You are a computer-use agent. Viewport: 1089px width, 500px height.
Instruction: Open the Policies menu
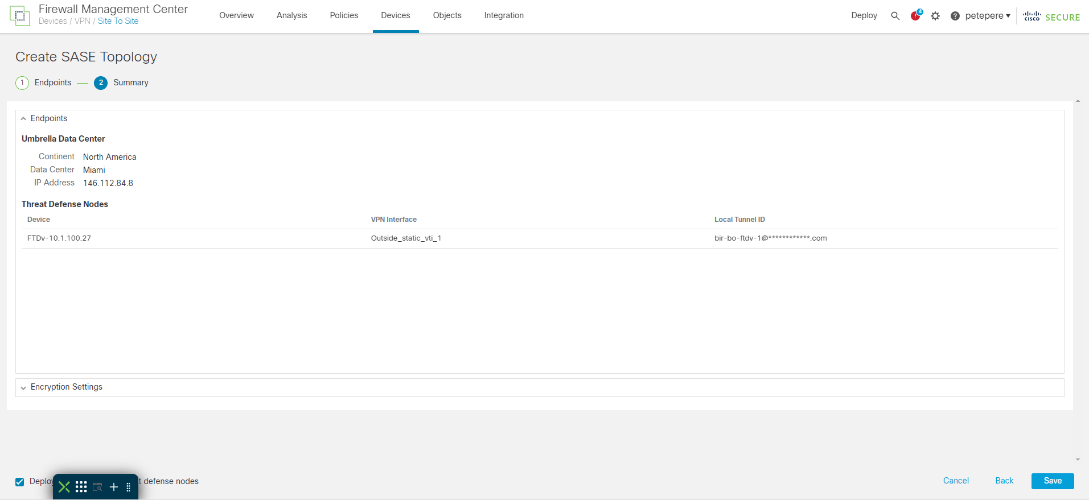click(344, 15)
